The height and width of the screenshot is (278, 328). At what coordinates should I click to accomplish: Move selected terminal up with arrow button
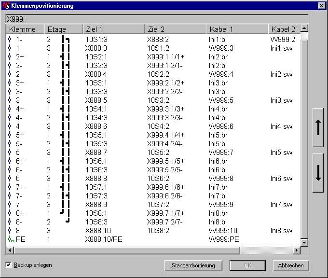(318, 127)
